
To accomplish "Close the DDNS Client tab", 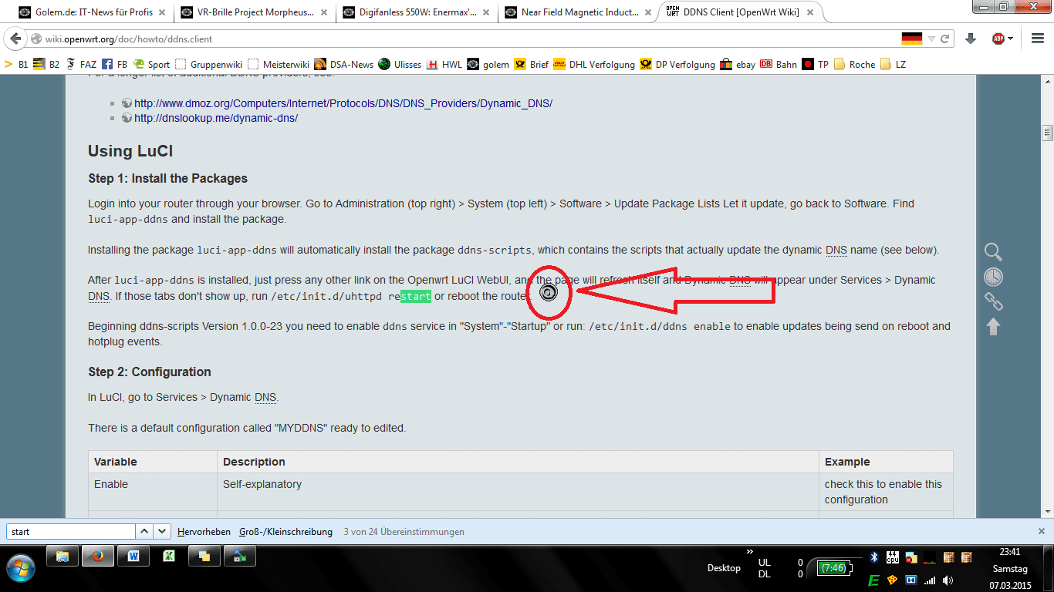I will click(x=809, y=12).
